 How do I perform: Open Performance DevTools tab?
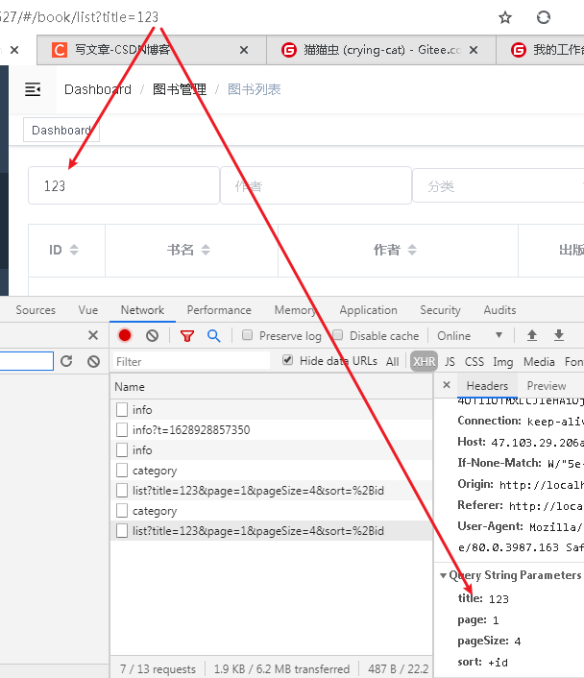[219, 310]
